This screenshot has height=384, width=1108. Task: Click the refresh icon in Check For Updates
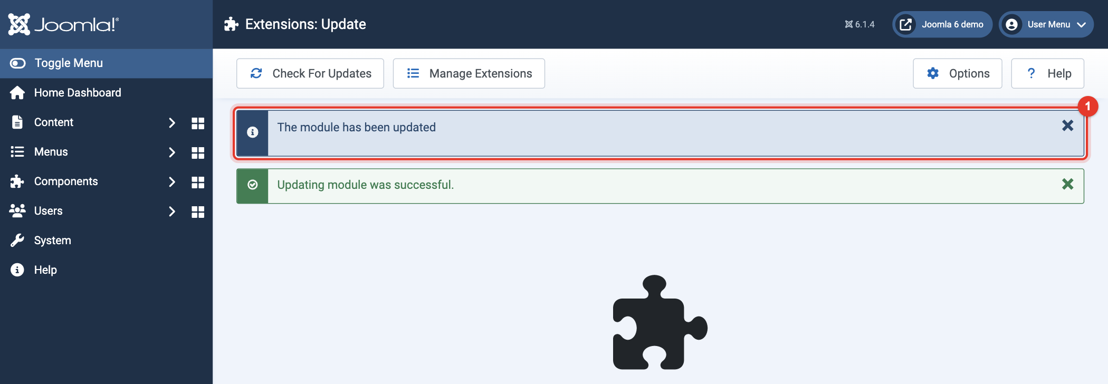256,73
